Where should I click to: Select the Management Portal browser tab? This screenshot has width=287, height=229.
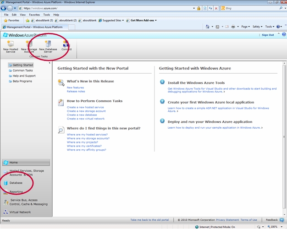pyautogui.click(x=35, y=27)
